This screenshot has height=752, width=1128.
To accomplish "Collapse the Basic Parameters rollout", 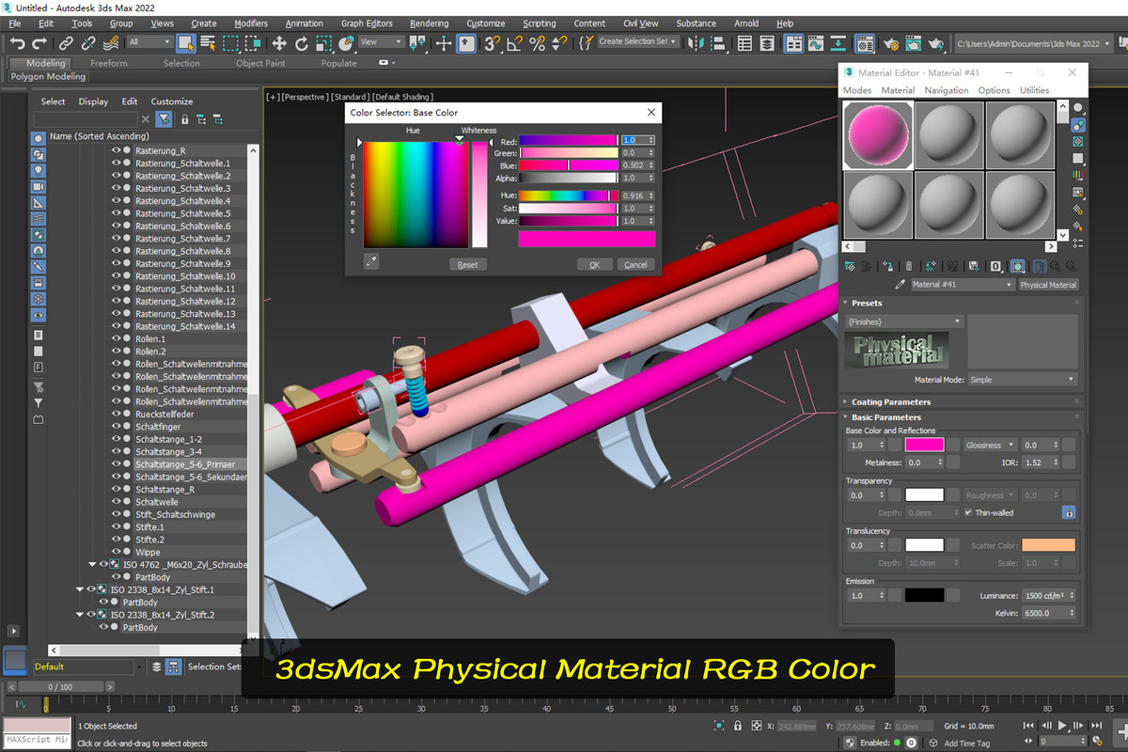I will click(885, 417).
